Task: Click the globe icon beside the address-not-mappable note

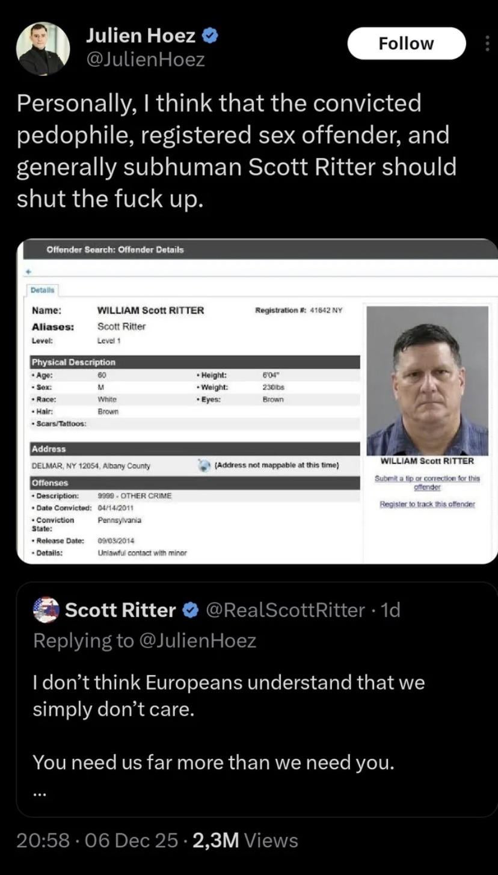Action: 204,465
